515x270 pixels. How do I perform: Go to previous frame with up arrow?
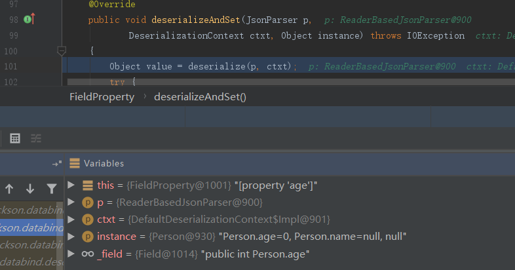pos(9,189)
